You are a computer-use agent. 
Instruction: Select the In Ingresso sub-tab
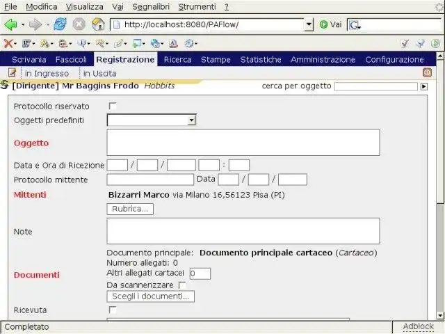pos(47,74)
